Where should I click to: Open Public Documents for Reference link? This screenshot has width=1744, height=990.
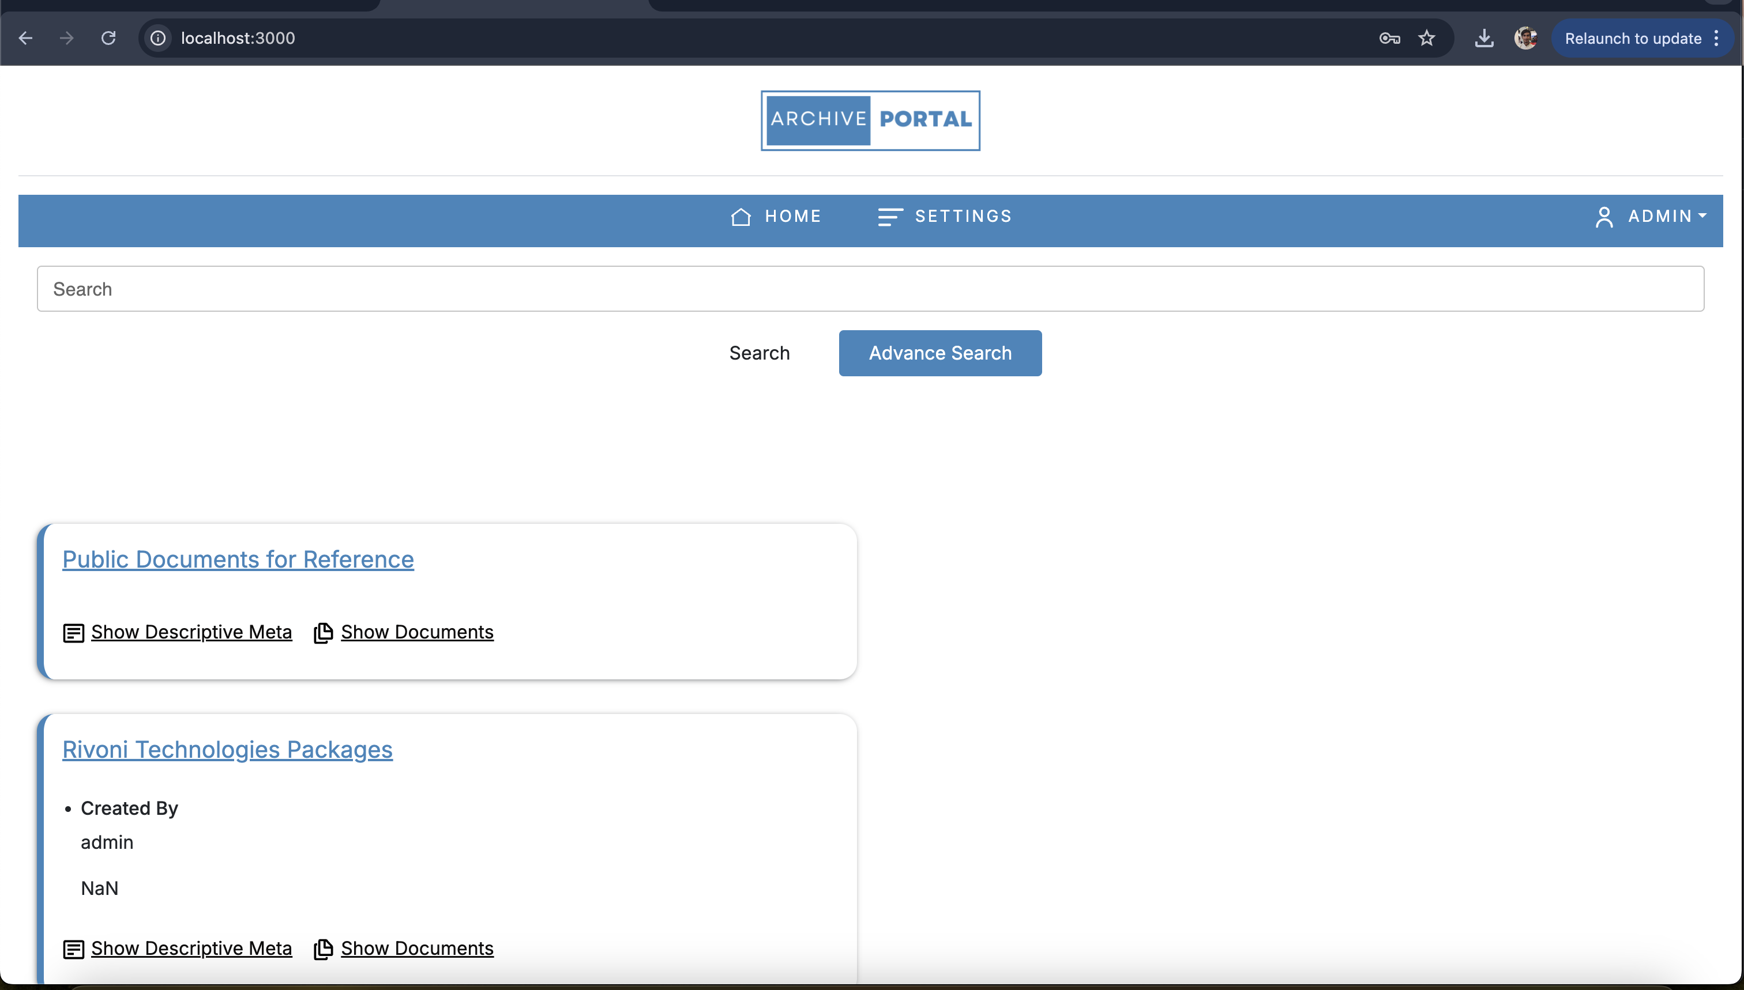(x=238, y=559)
